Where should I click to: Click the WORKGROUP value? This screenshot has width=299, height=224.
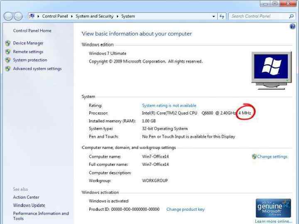[155, 180]
